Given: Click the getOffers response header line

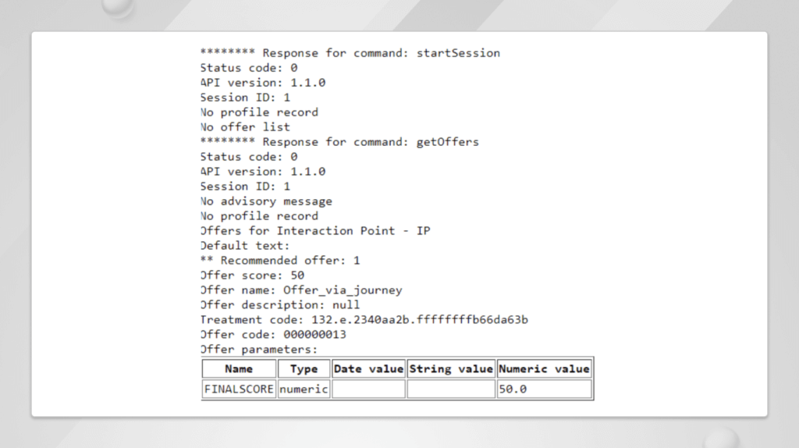Looking at the screenshot, I should [339, 142].
